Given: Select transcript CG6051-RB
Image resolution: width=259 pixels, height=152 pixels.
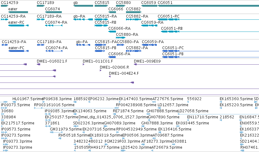Looking at the screenshot, I should click(172, 29).
